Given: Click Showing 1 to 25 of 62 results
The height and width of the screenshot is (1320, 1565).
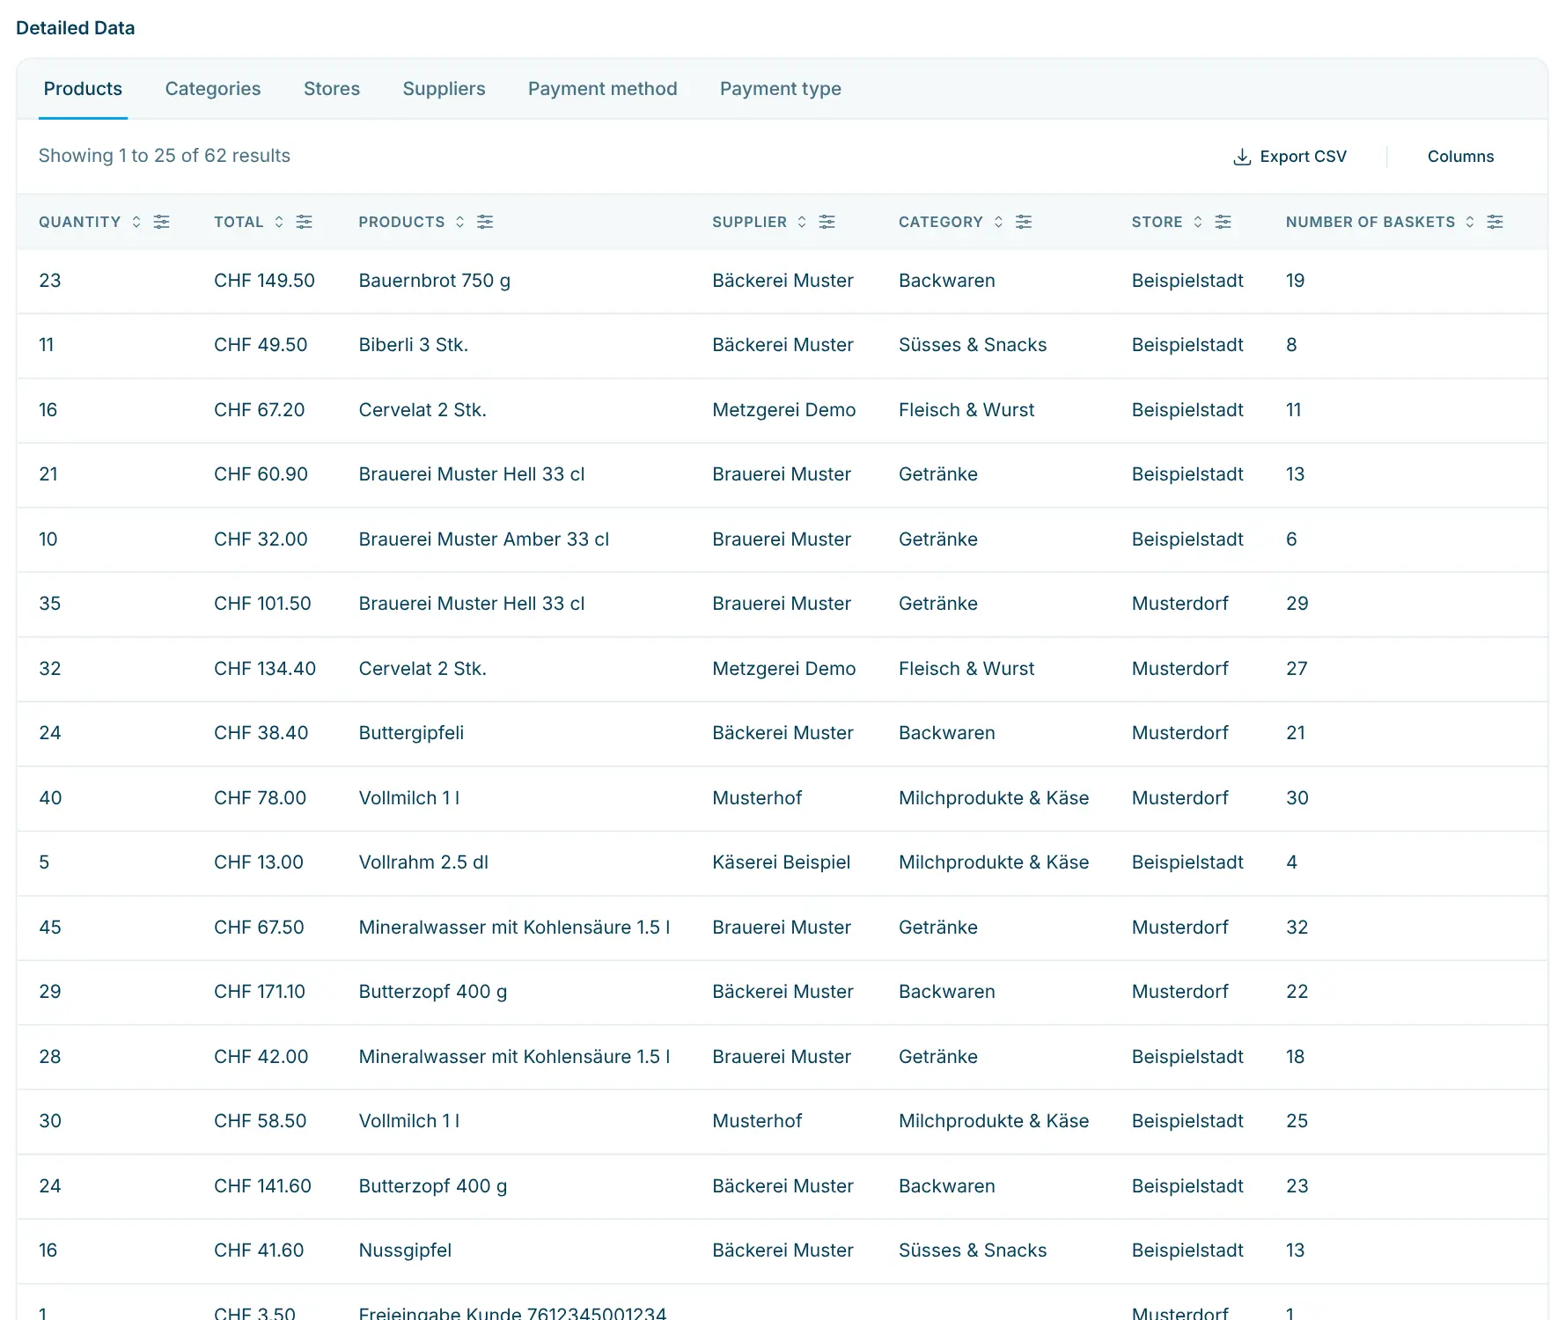Looking at the screenshot, I should pos(165,156).
